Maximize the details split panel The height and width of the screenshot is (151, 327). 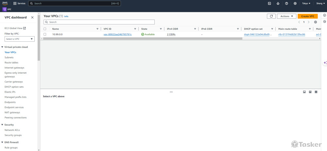[x=316, y=92]
